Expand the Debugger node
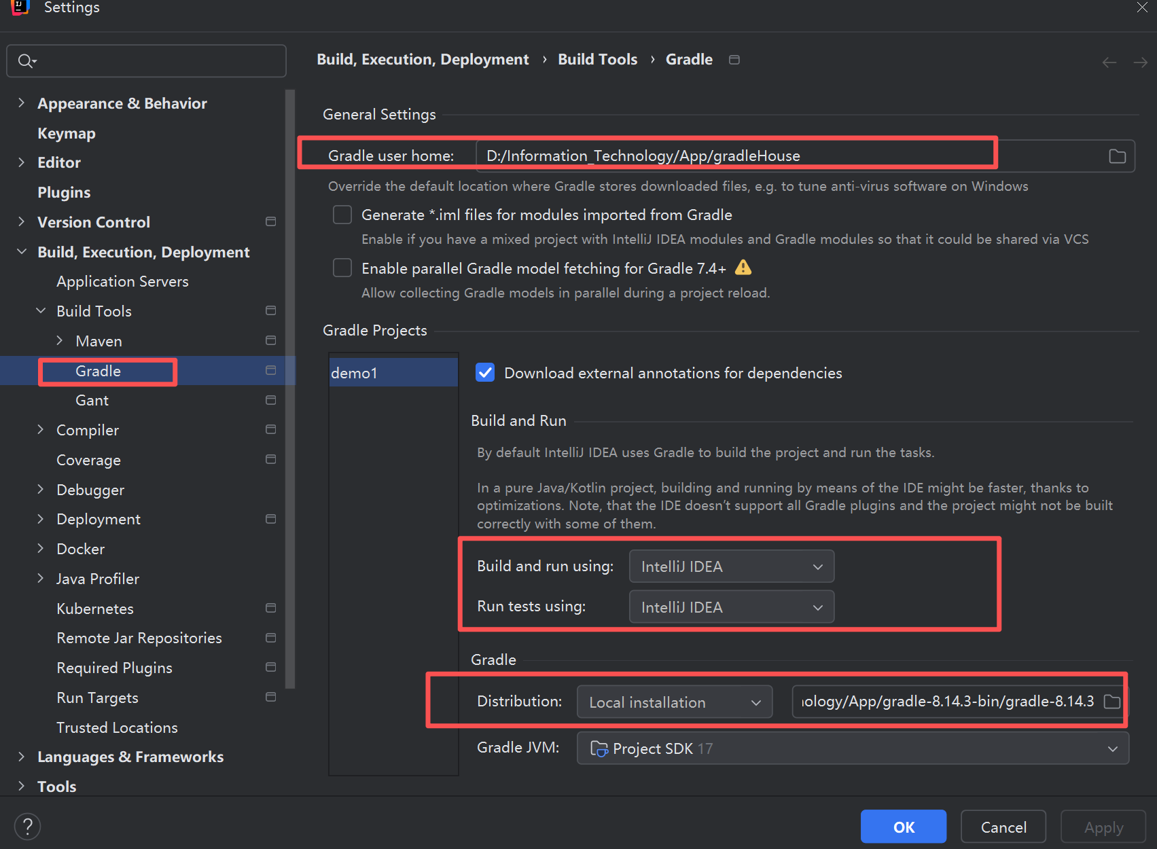 click(x=41, y=489)
